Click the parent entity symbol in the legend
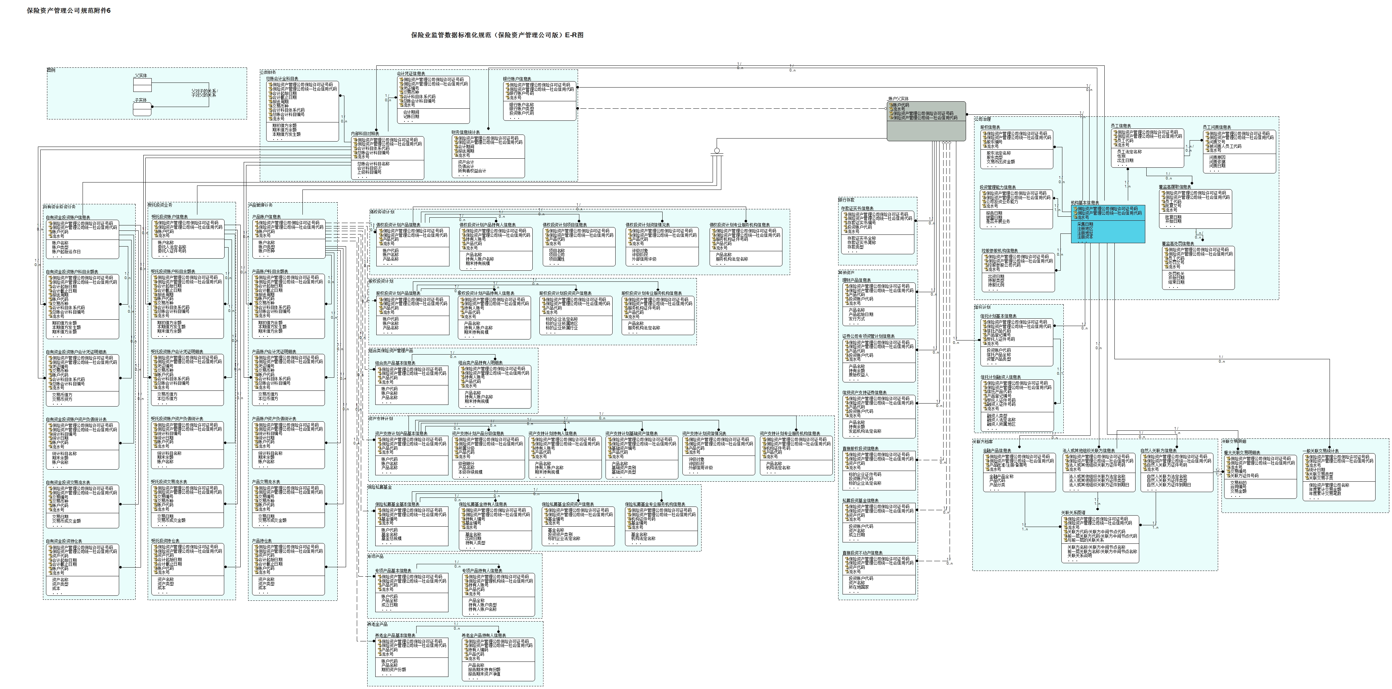1392x689 pixels. 143,85
